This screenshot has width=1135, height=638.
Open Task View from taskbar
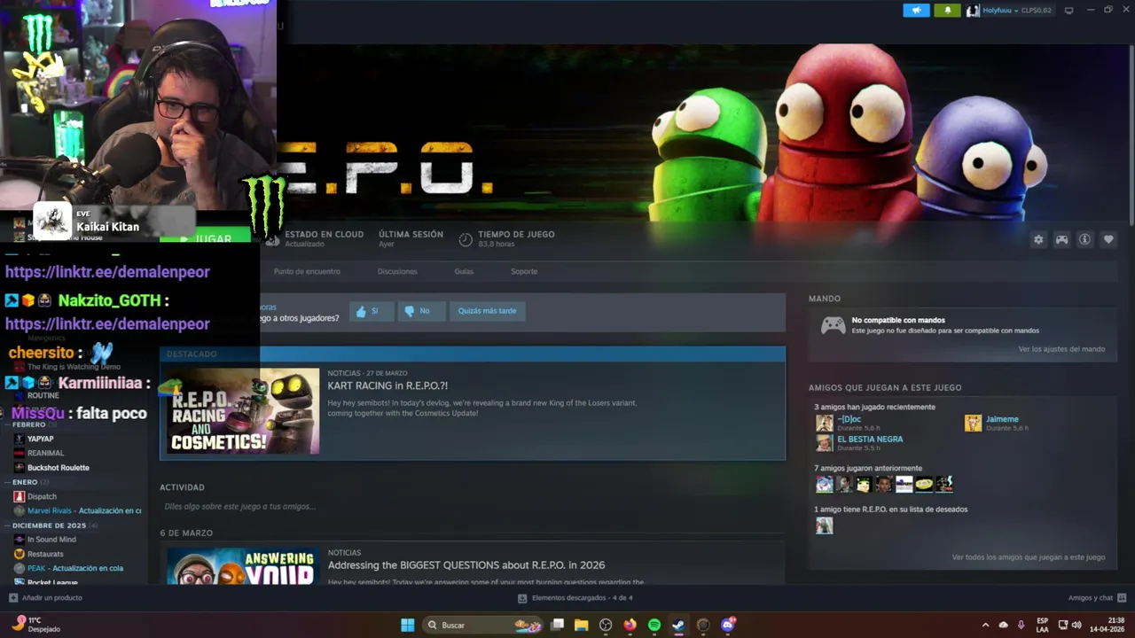[558, 625]
